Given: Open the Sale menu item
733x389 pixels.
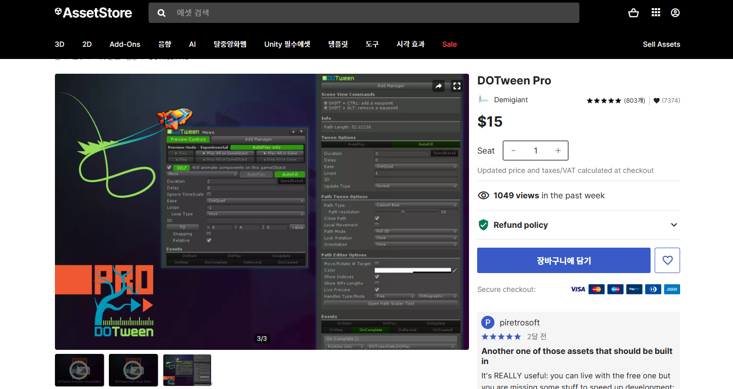Looking at the screenshot, I should point(450,44).
